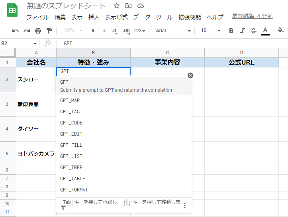The image size is (288, 217).
Task: Select GPT_CODE from suggestions
Action: [x=124, y=123]
